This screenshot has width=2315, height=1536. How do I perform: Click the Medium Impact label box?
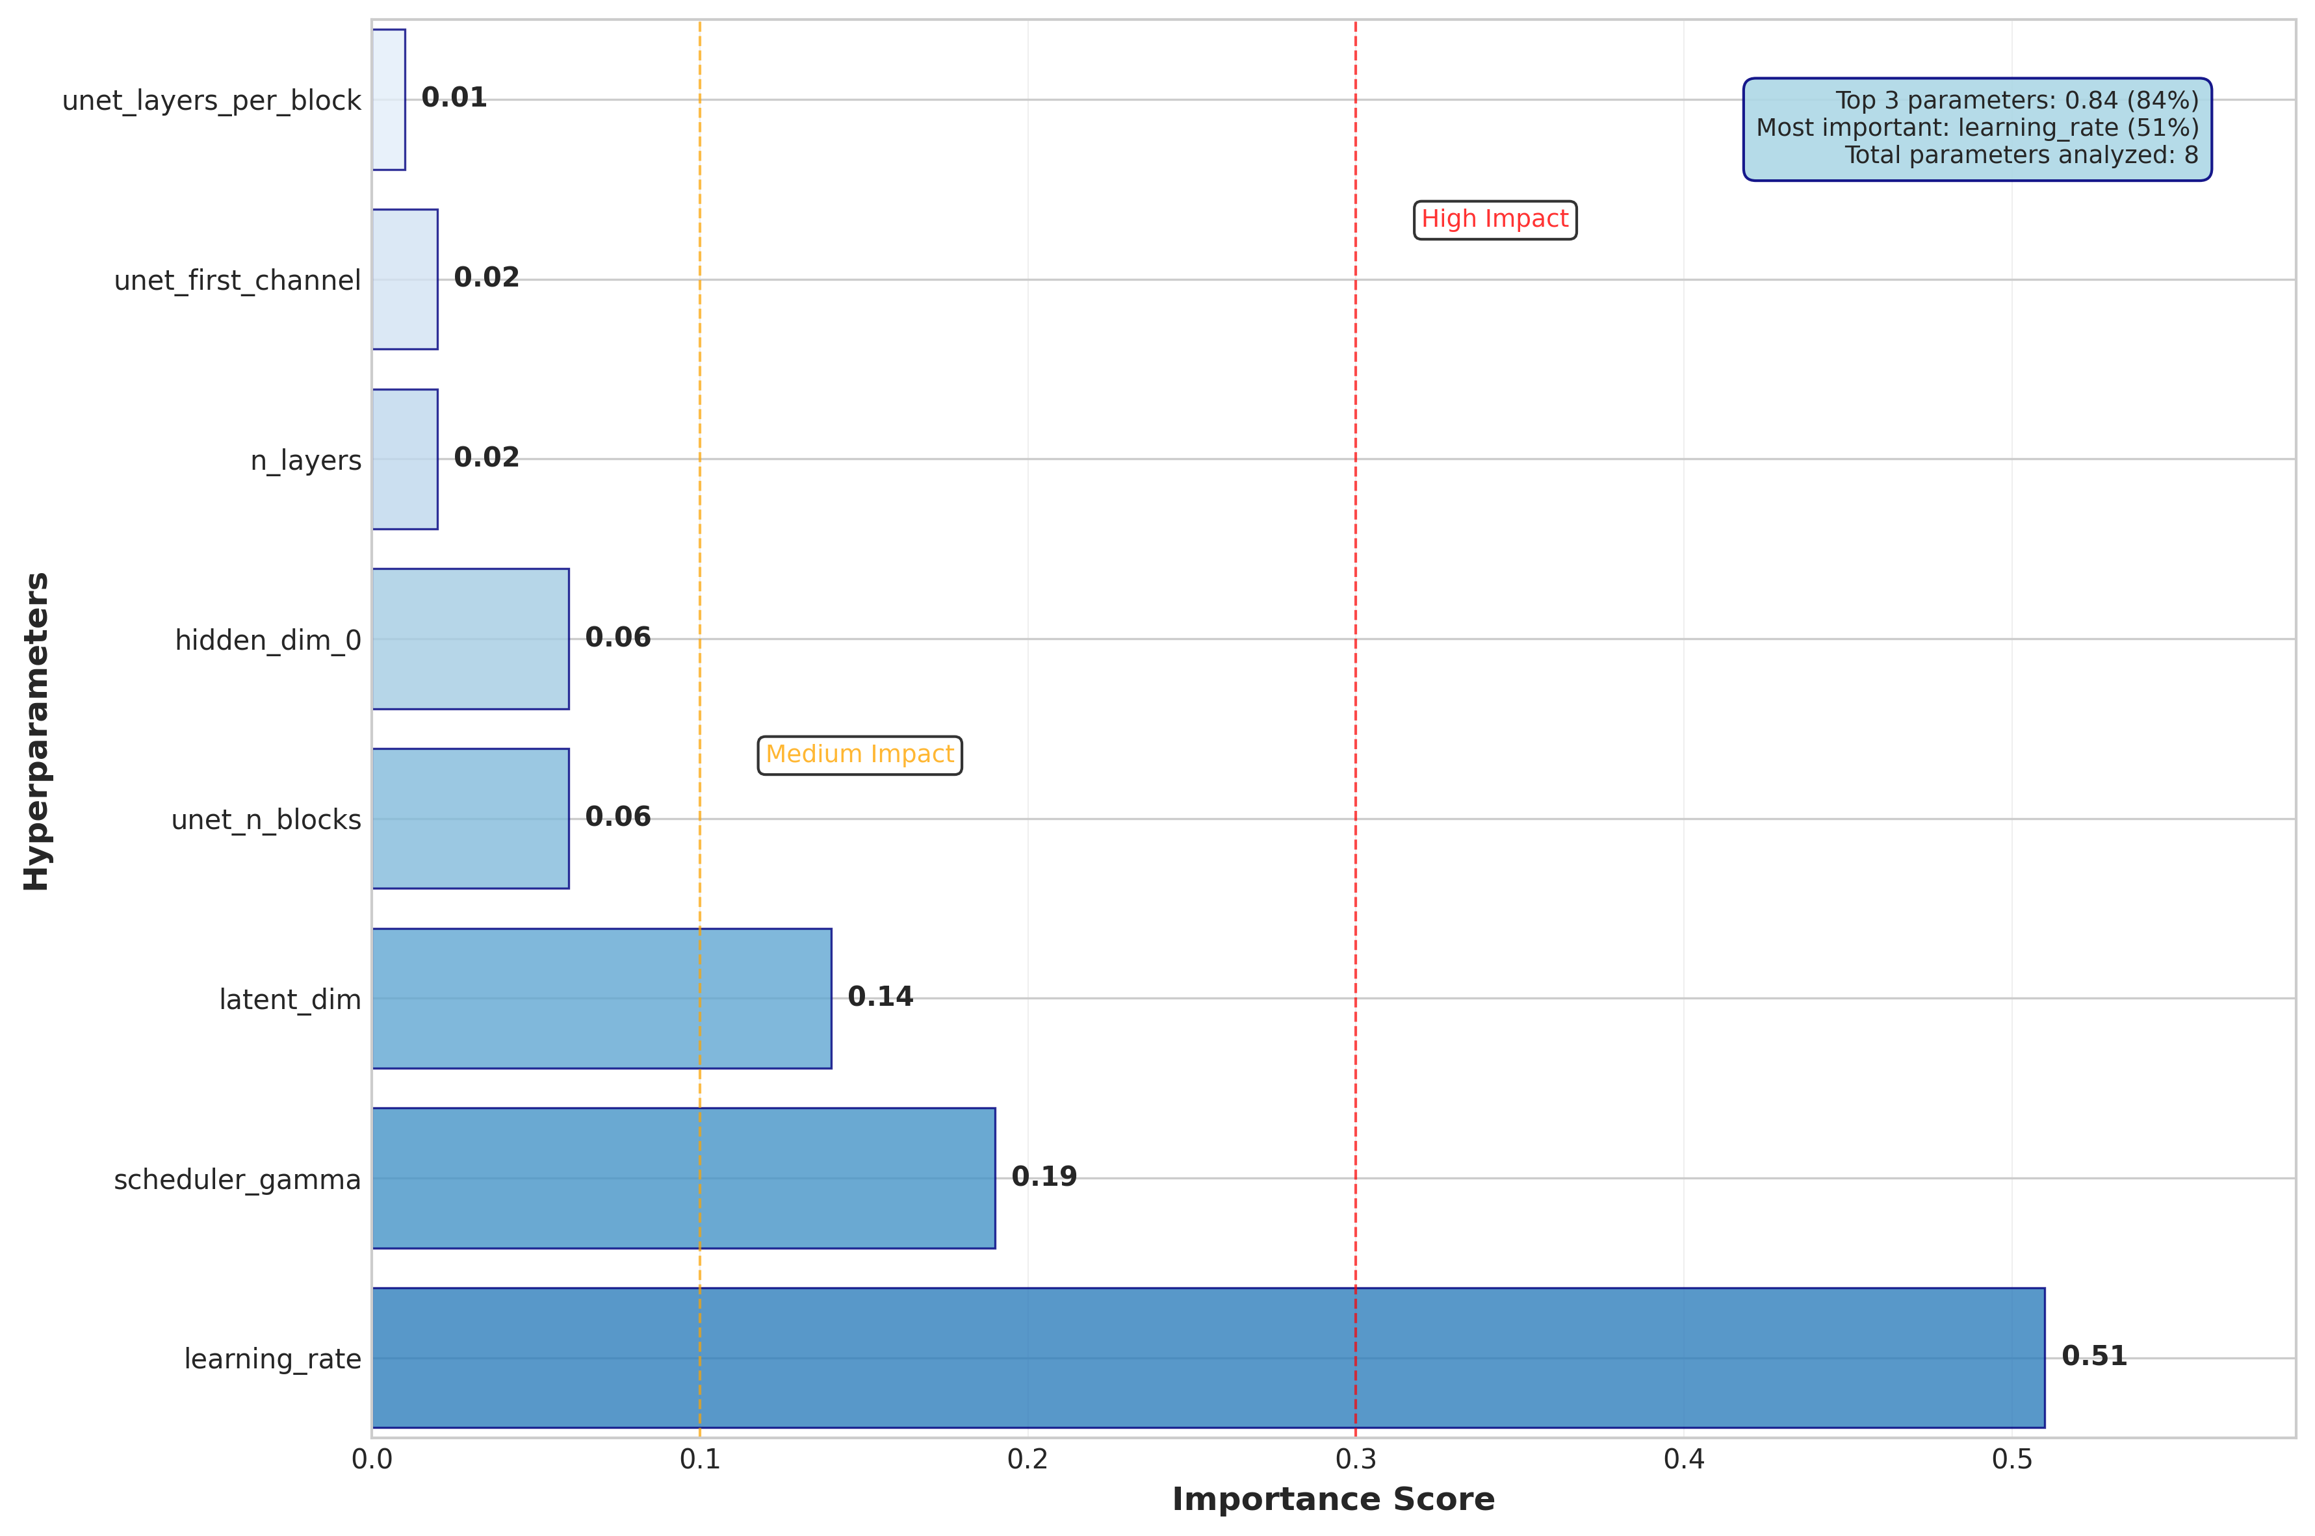pyautogui.click(x=859, y=754)
